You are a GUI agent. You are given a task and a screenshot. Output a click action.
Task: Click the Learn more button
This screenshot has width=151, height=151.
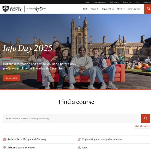tap(12, 78)
